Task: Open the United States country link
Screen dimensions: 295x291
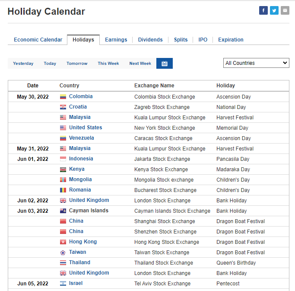Action: point(86,128)
